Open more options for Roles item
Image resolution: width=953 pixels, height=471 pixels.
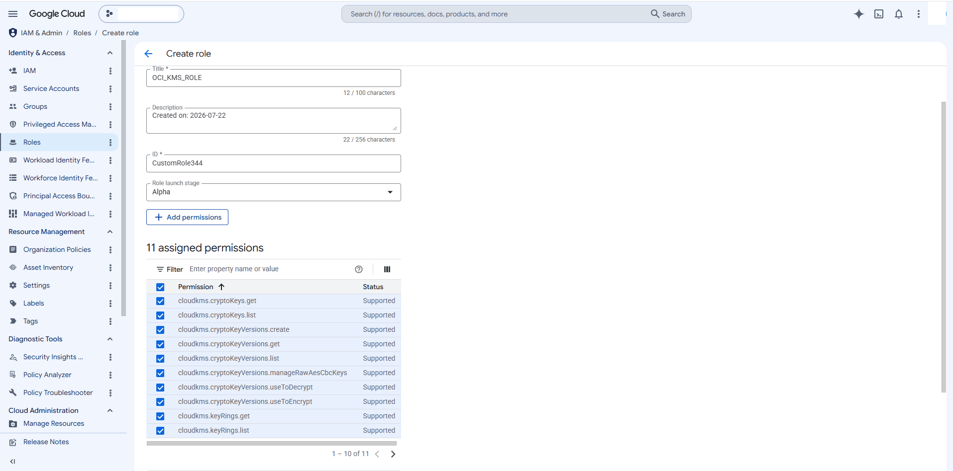coord(110,143)
